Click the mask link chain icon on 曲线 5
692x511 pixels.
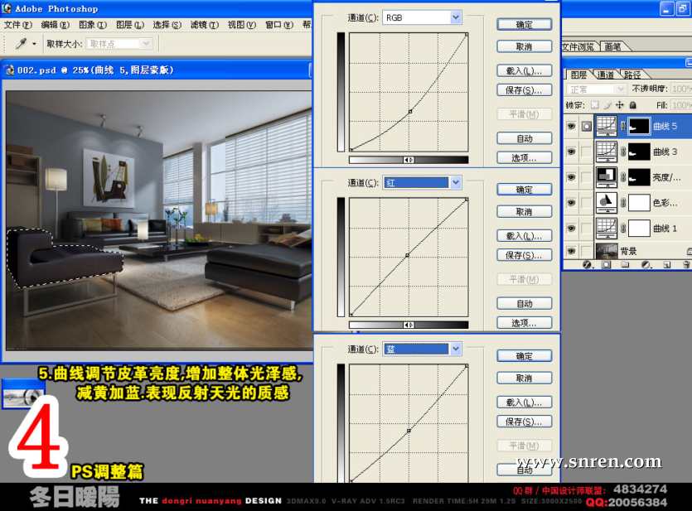622,126
